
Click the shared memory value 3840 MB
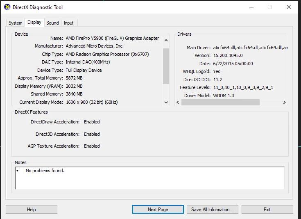tap(74, 94)
